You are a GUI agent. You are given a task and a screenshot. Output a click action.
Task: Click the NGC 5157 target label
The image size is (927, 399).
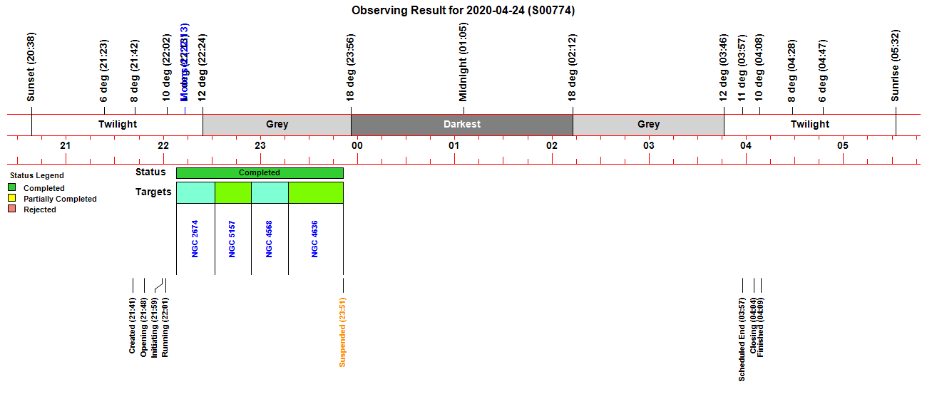[232, 239]
